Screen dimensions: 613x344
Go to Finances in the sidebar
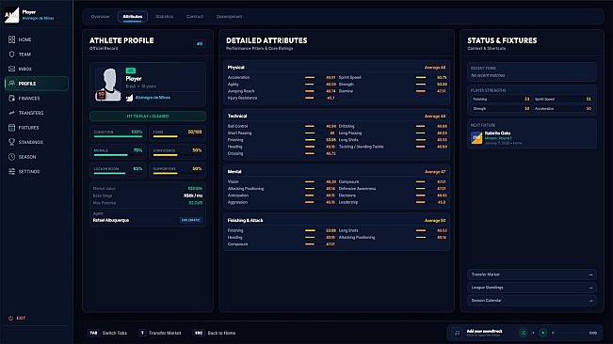(37, 99)
